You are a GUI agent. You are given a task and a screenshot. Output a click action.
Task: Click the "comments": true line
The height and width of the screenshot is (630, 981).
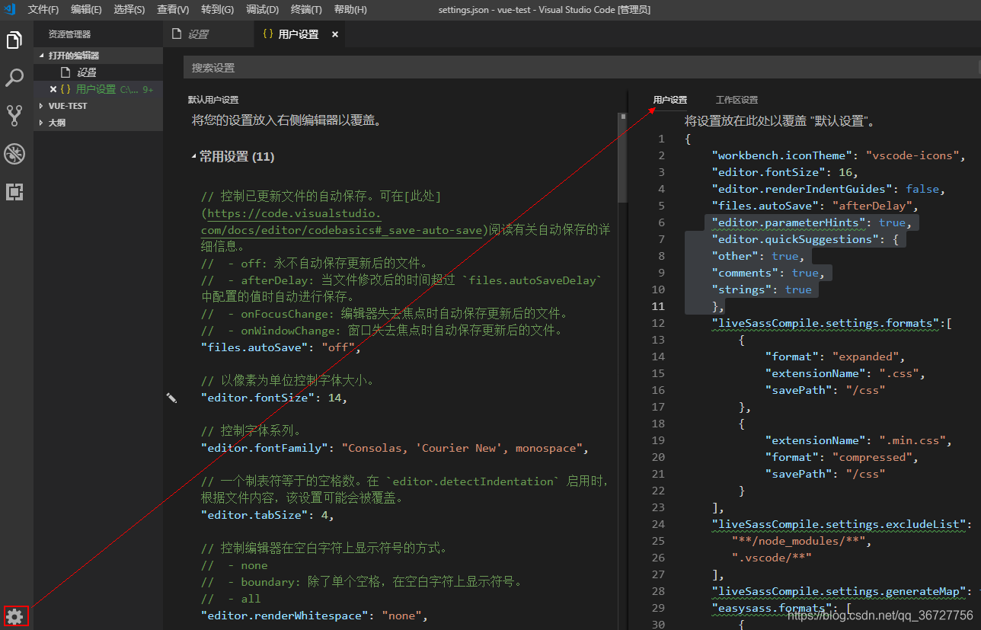769,273
